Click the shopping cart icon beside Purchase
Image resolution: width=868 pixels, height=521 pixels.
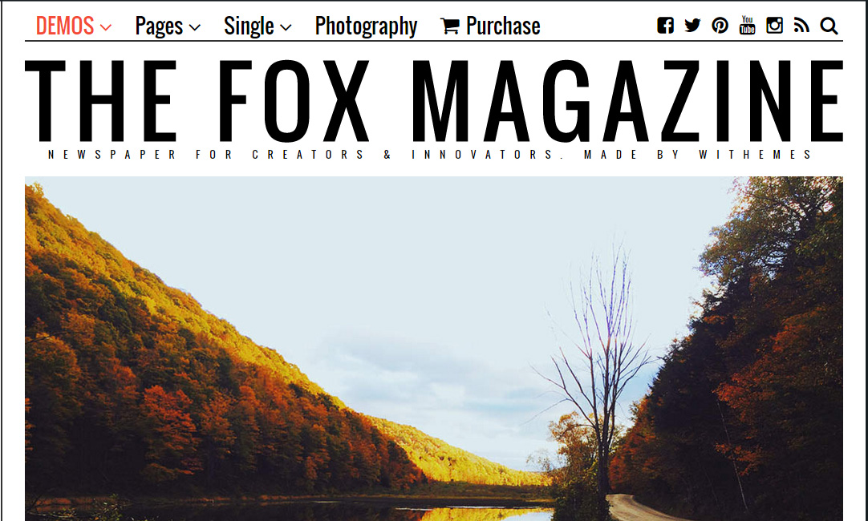pyautogui.click(x=449, y=26)
